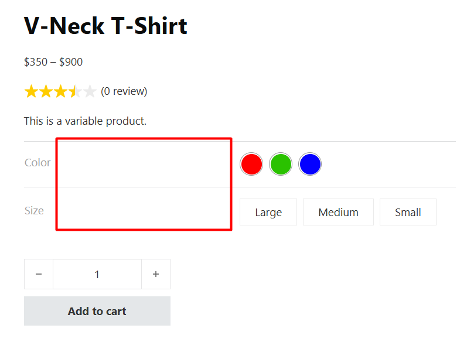This screenshot has height=342, width=467.
Task: Click the Add to cart button
Action: point(97,311)
